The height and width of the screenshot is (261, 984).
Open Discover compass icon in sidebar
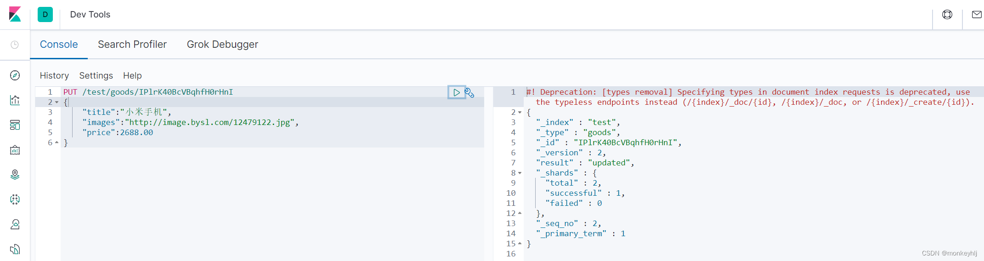15,75
